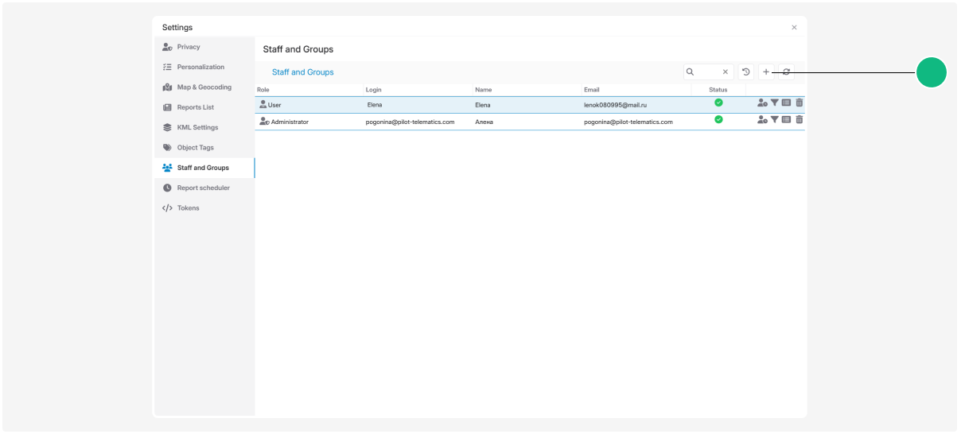The height and width of the screenshot is (434, 965).
Task: Clear the search field with X
Action: (725, 72)
